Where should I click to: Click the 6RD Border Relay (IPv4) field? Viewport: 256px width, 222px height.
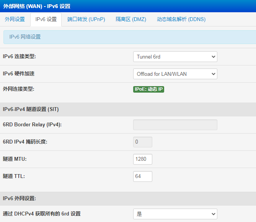175,125
